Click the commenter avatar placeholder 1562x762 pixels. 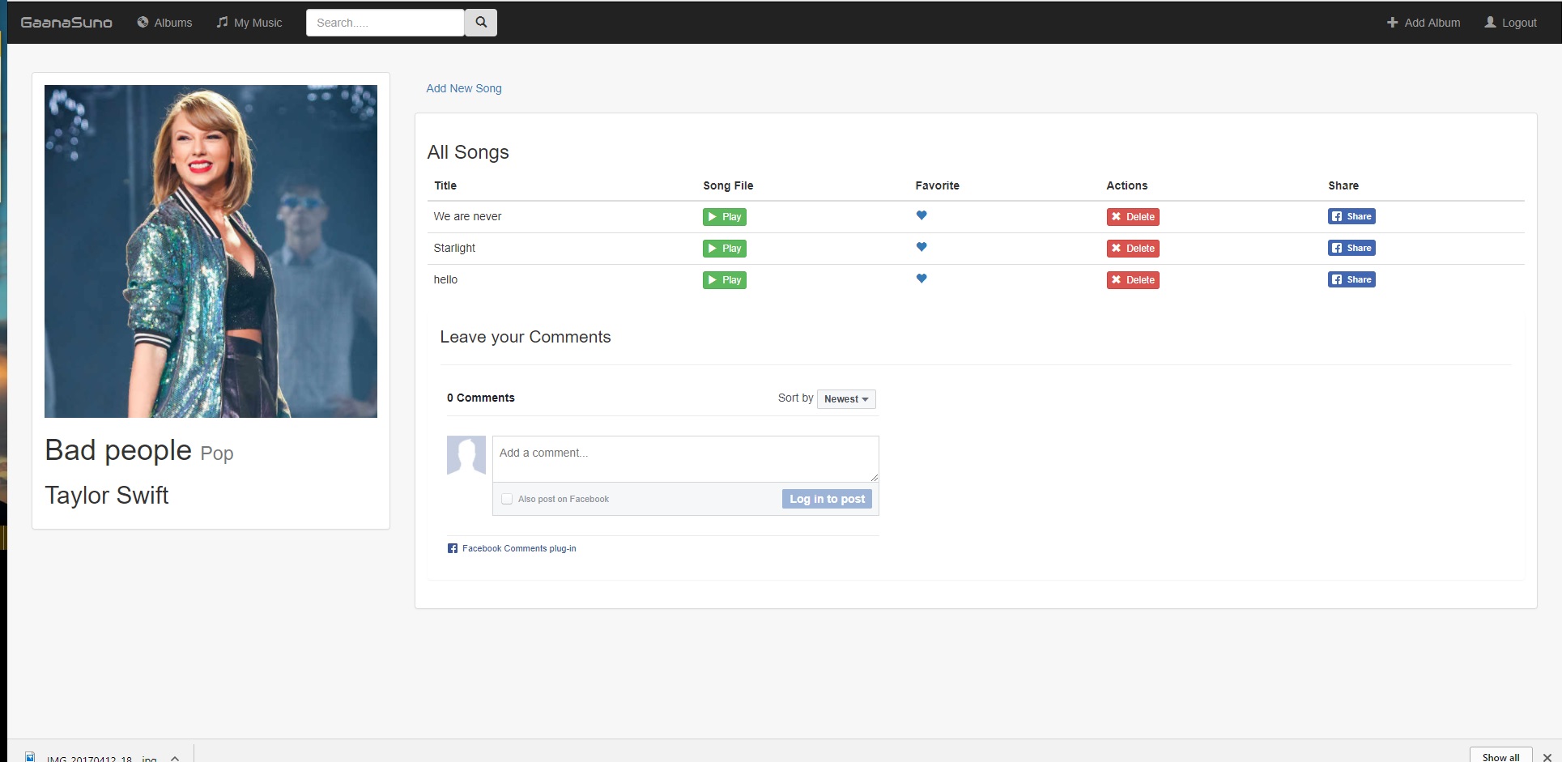pyautogui.click(x=466, y=455)
